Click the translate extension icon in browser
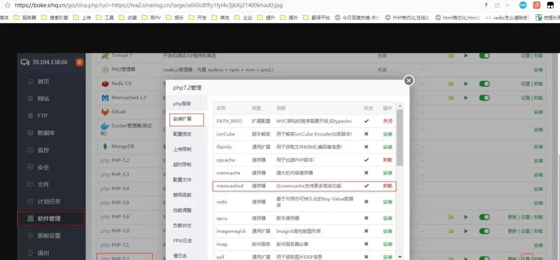The image size is (560, 260). click(x=537, y=5)
